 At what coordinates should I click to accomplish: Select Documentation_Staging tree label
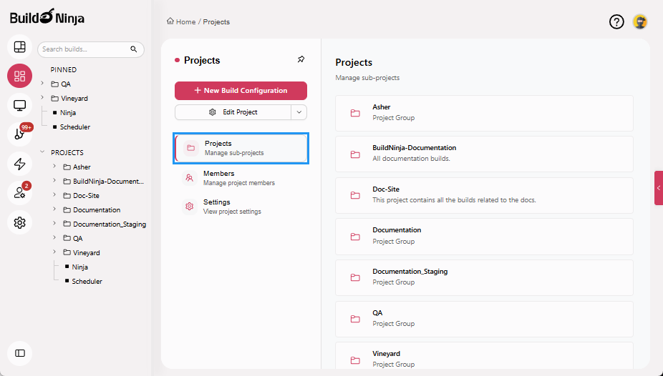[110, 224]
